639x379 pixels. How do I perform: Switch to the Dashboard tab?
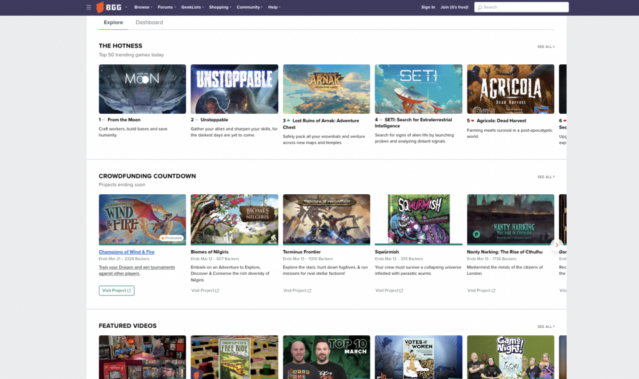pos(149,22)
